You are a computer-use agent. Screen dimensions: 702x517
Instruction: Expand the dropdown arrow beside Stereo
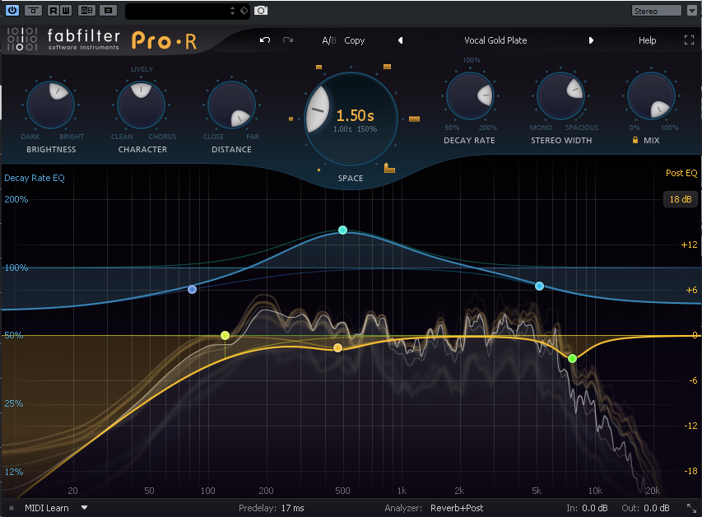coord(692,11)
